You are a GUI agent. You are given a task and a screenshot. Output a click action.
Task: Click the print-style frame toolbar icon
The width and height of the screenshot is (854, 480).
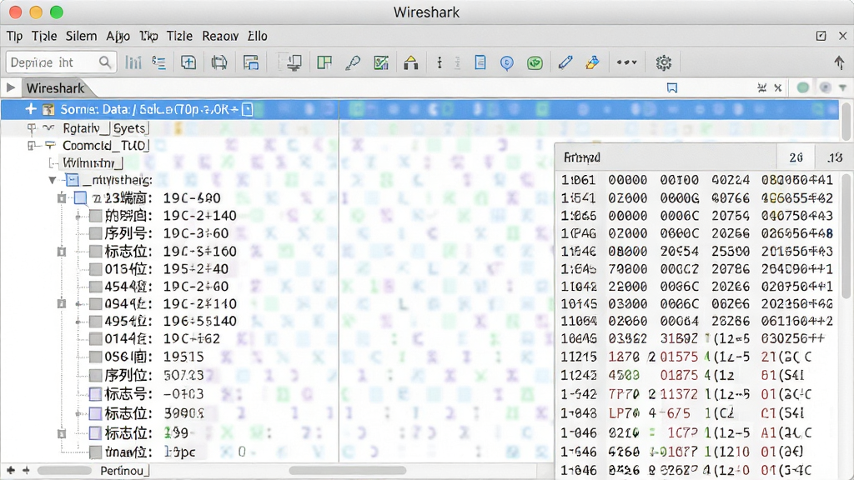pos(219,62)
